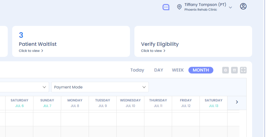The width and height of the screenshot is (266, 137).
Task: Toggle fullscreen calendar view
Action: 243,70
